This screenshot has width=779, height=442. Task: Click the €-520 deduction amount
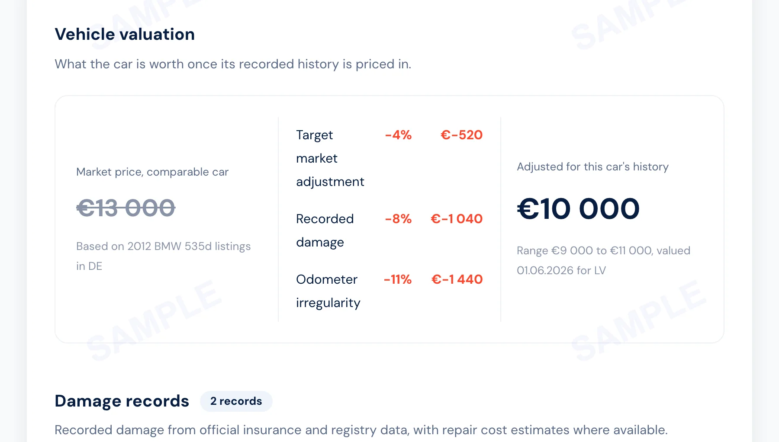coord(461,135)
